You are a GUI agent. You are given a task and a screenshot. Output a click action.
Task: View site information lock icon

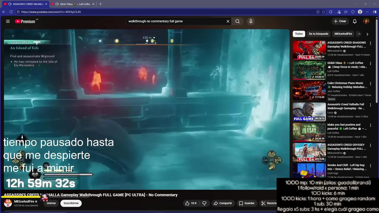18,12
